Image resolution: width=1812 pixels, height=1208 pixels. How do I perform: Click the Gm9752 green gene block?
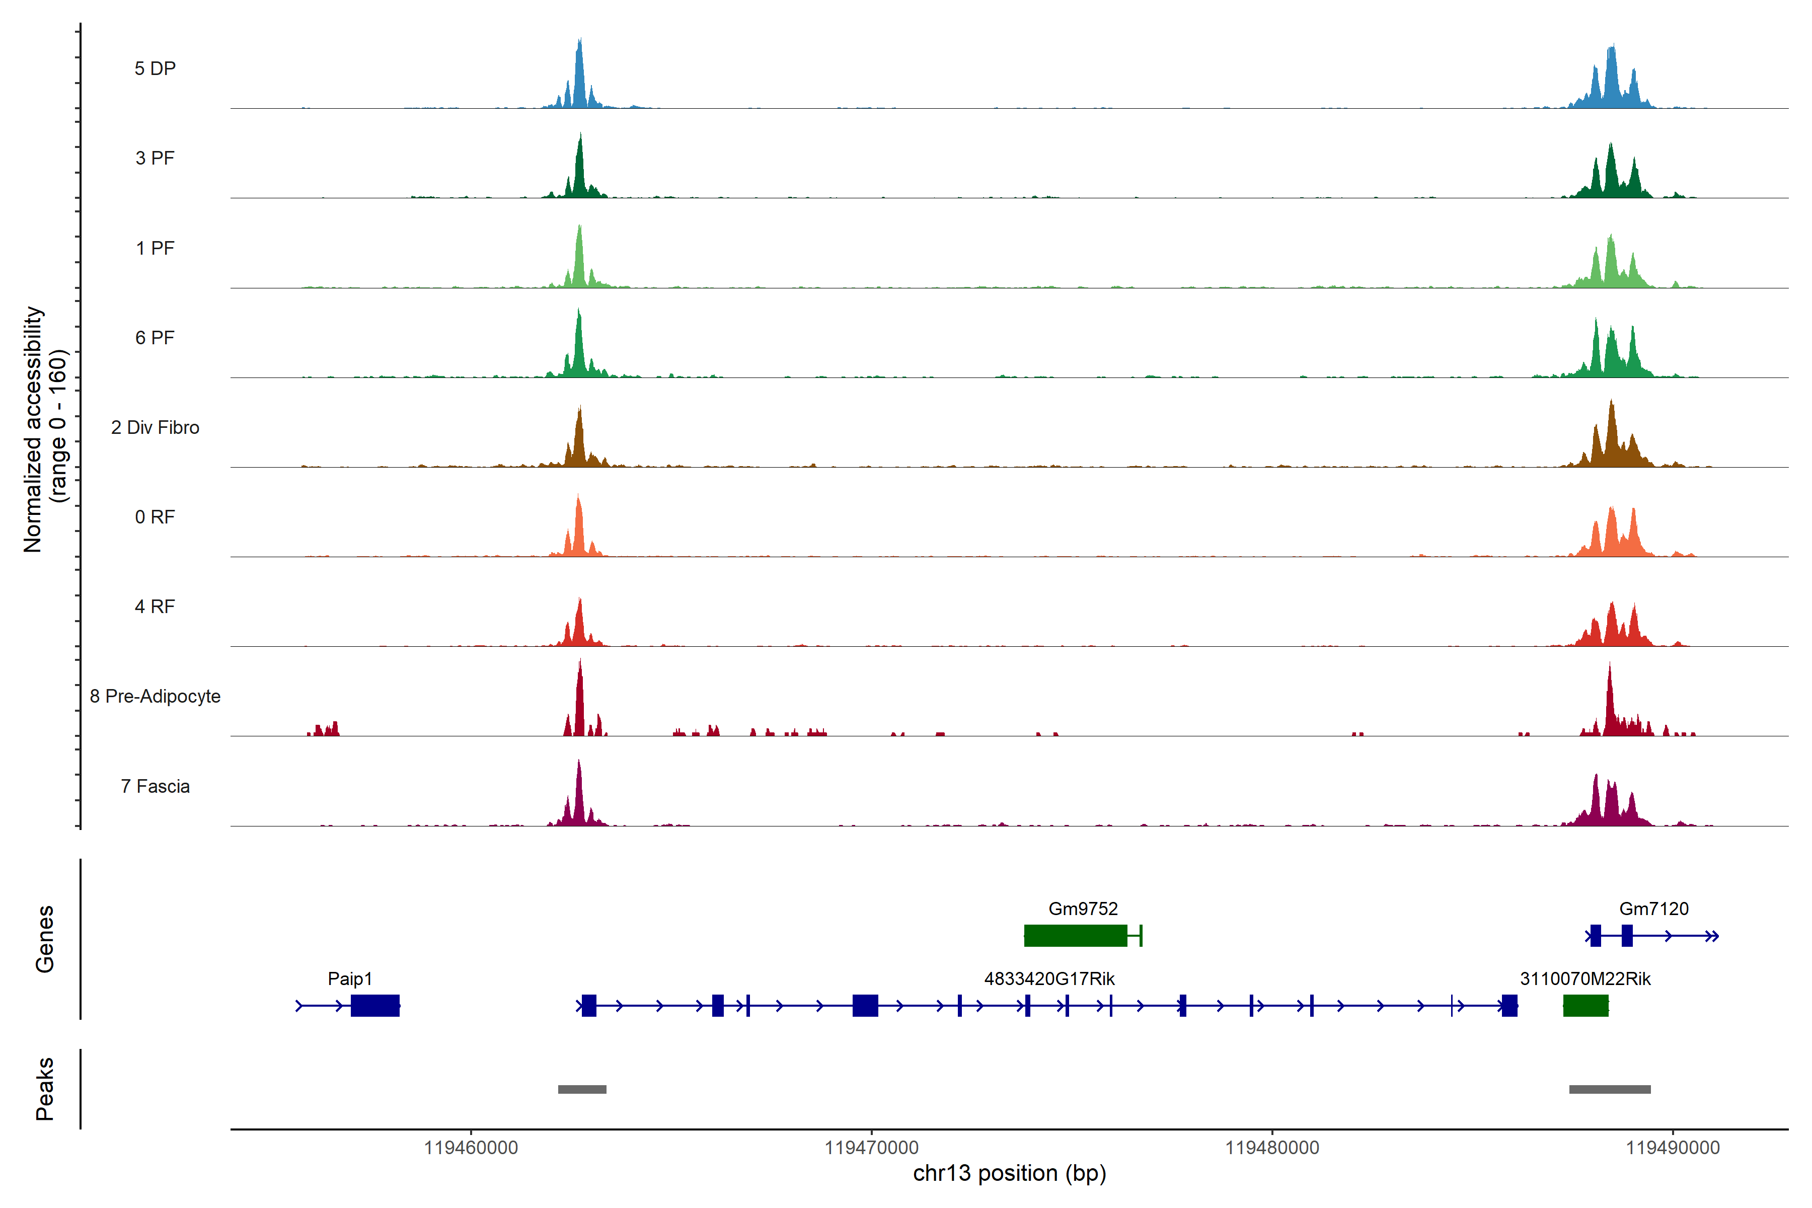1075,935
